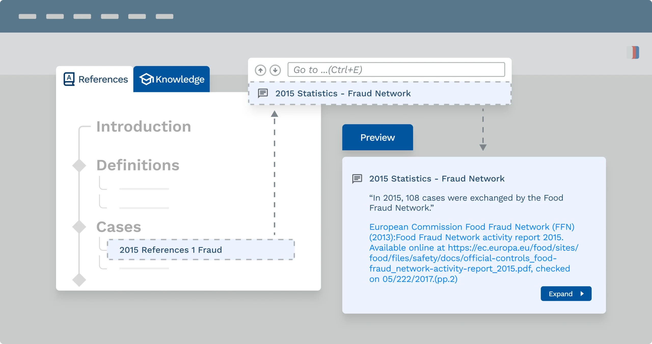Select the Introduction outline heading

pos(144,127)
